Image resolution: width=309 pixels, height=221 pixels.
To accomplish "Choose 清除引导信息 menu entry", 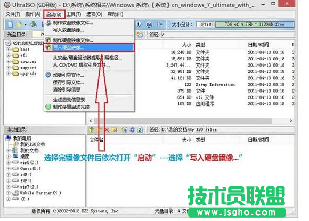I will pyautogui.click(x=90, y=89).
